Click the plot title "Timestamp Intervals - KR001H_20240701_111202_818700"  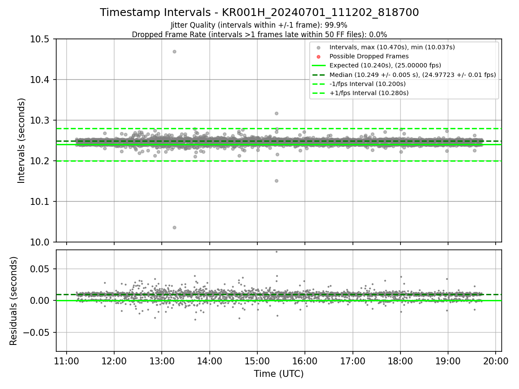(x=259, y=13)
